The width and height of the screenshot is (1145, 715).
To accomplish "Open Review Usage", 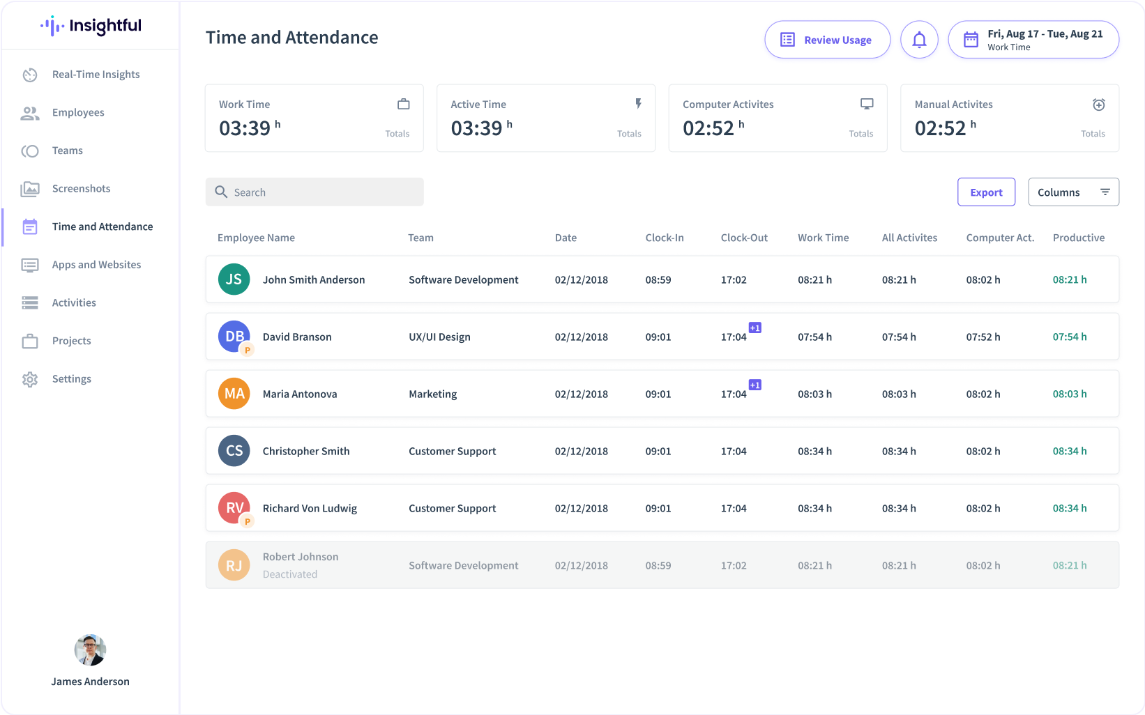I will point(827,40).
